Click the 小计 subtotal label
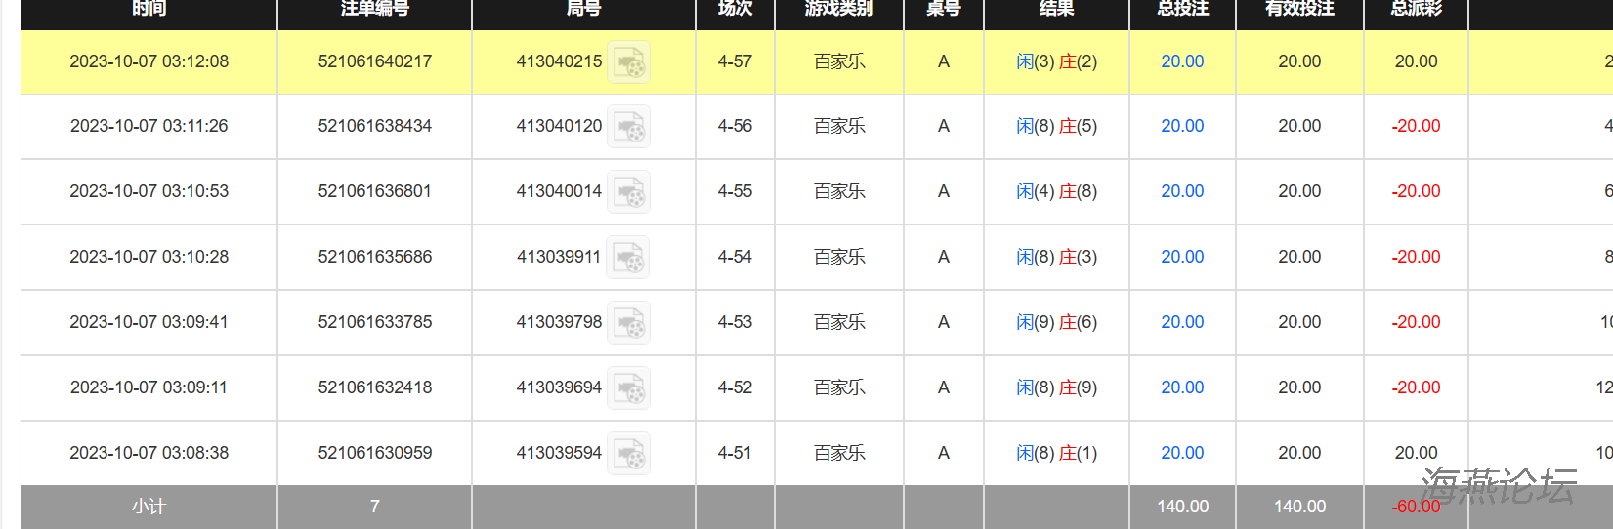The height and width of the screenshot is (529, 1613). coord(149,507)
